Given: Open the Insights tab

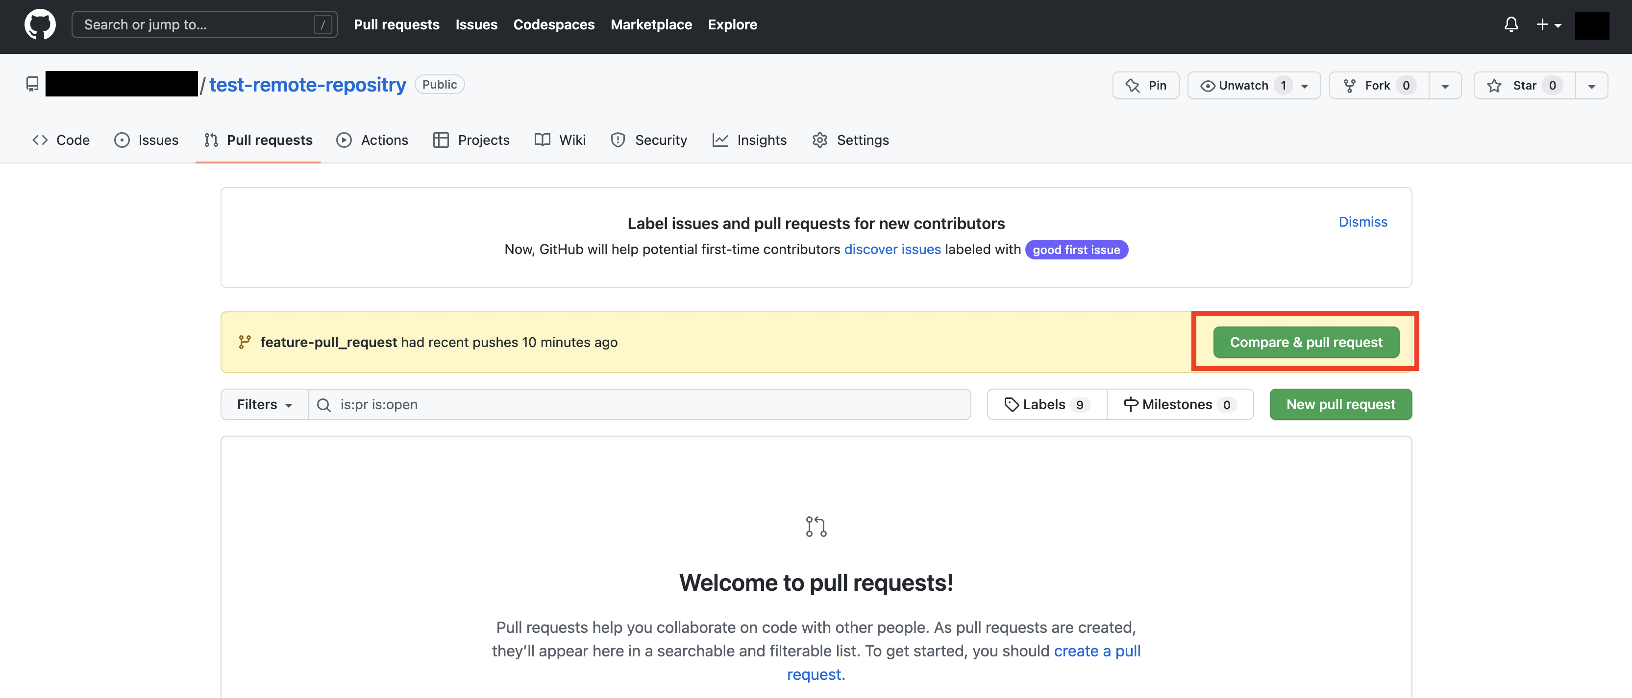Looking at the screenshot, I should click(x=749, y=140).
